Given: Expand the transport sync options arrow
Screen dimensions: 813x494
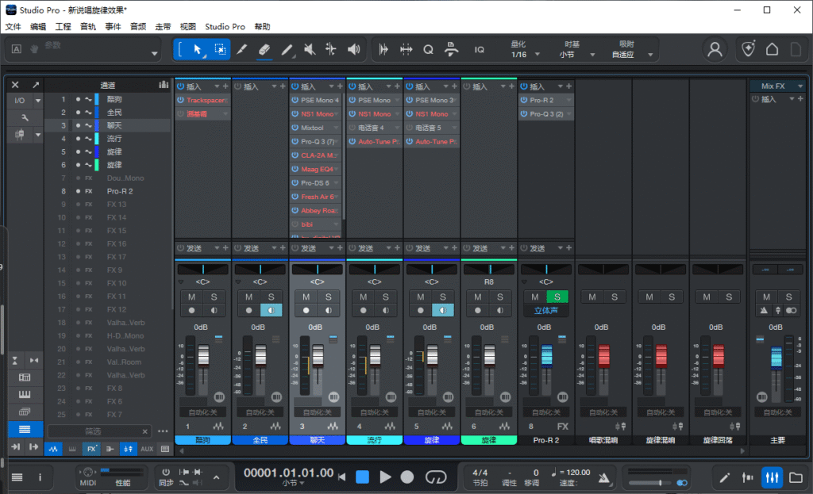Looking at the screenshot, I should (x=216, y=477).
